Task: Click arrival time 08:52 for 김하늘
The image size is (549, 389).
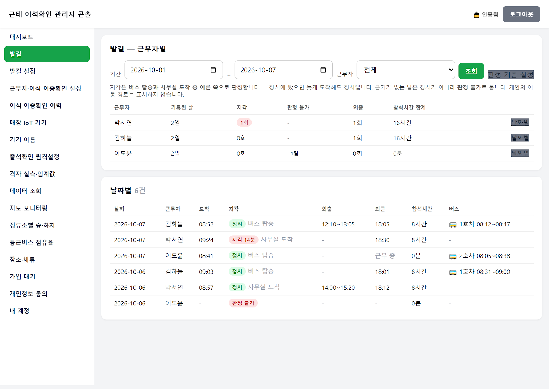Action: tap(206, 224)
